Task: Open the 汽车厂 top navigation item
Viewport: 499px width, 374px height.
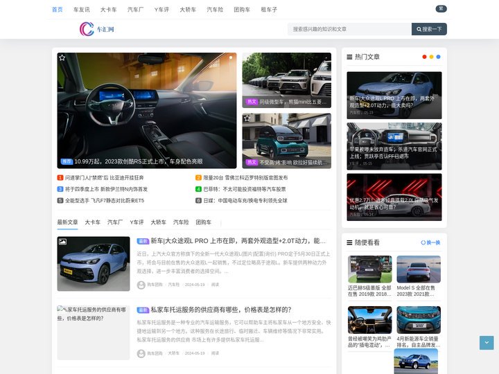Action: tap(136, 10)
